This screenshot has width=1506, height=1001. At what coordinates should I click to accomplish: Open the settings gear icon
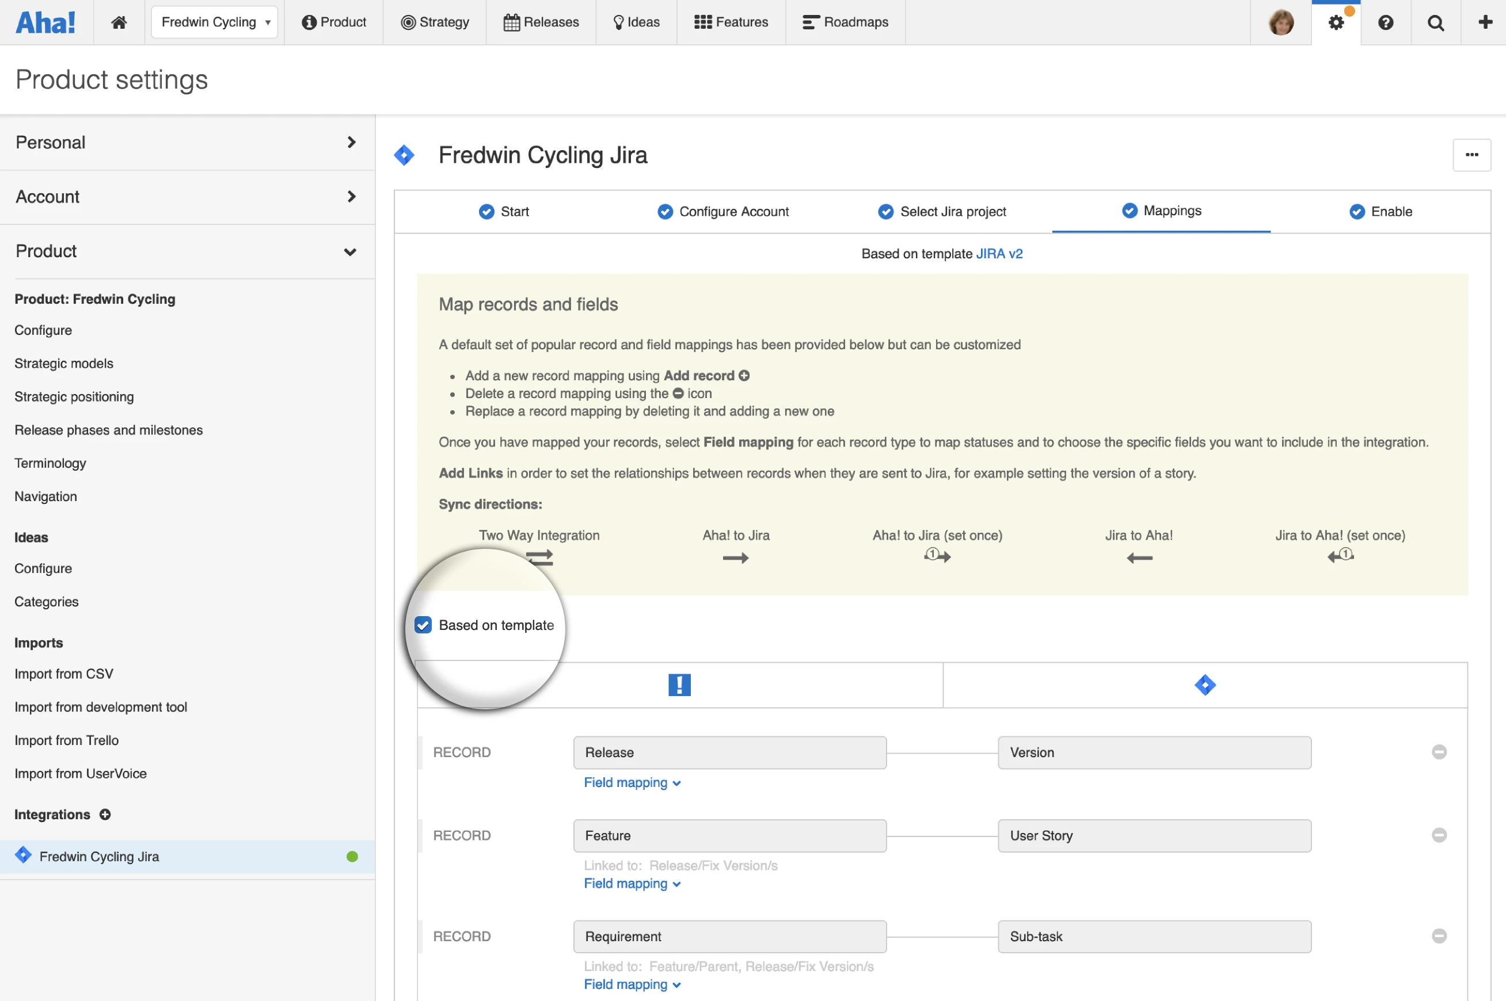tap(1336, 22)
